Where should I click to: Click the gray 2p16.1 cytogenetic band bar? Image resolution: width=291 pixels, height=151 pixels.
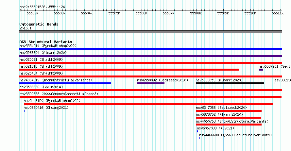click(150, 32)
